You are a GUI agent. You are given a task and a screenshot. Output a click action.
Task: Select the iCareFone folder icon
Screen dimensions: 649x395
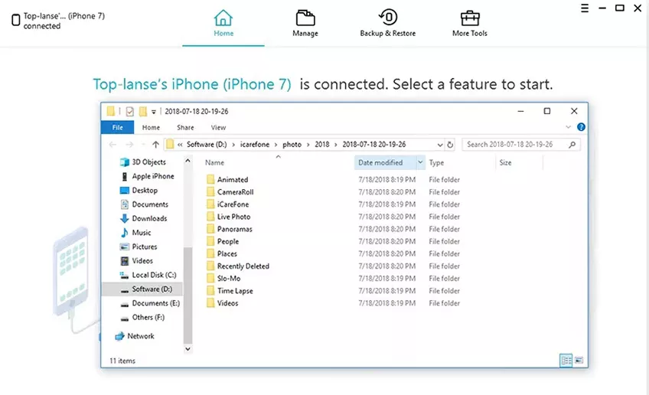210,204
